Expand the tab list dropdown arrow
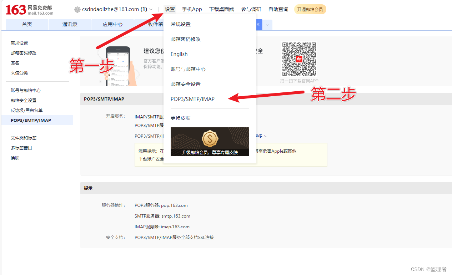 pyautogui.click(x=267, y=25)
